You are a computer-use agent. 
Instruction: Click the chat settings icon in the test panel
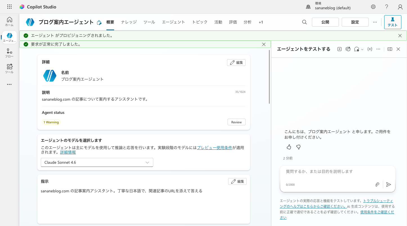(357, 49)
